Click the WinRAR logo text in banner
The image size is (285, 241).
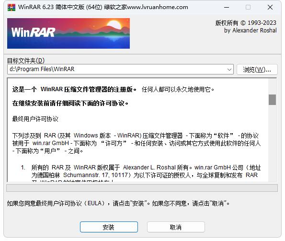click(33, 32)
